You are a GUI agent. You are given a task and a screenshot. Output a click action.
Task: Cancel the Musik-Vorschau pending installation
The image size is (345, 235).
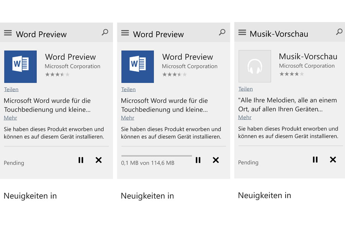[x=333, y=160]
